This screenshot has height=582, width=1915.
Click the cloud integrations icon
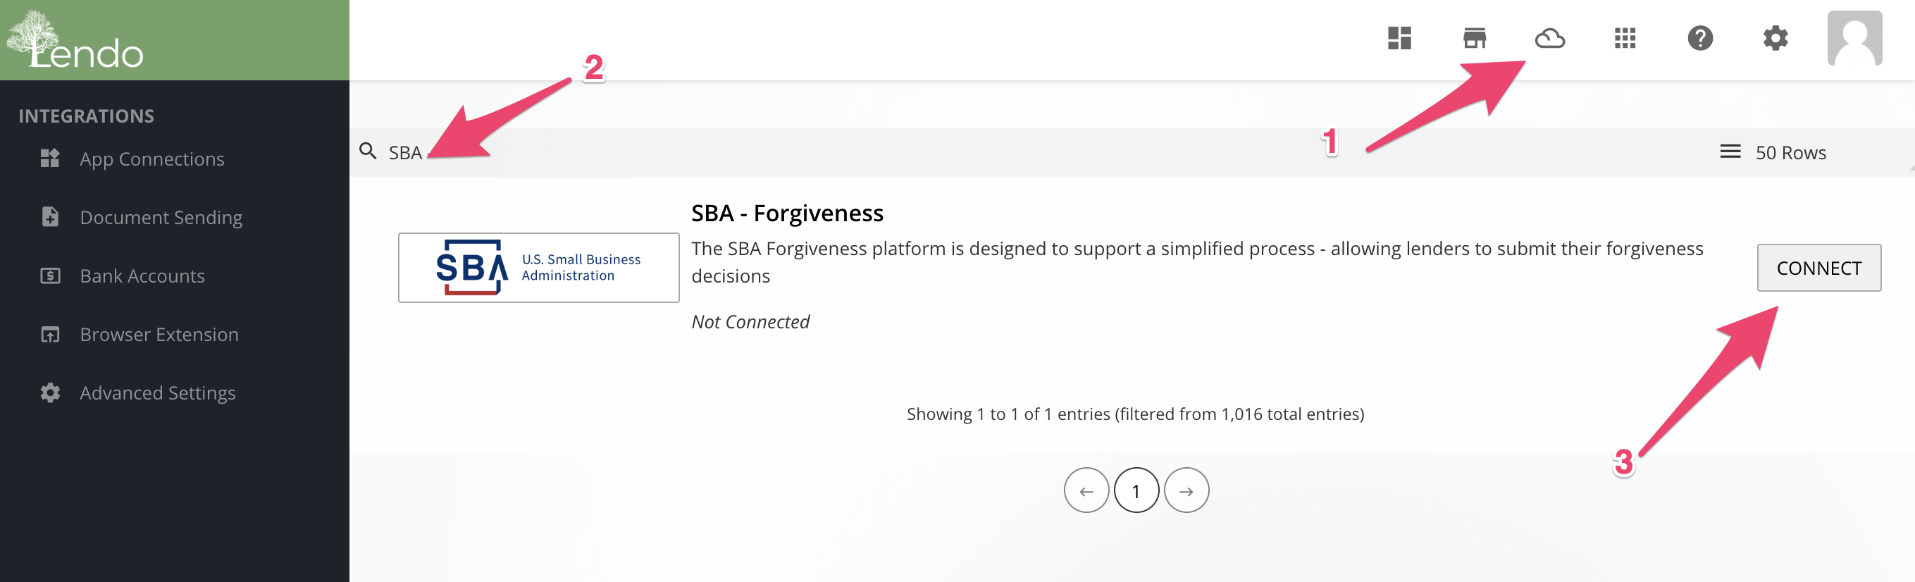pyautogui.click(x=1549, y=38)
